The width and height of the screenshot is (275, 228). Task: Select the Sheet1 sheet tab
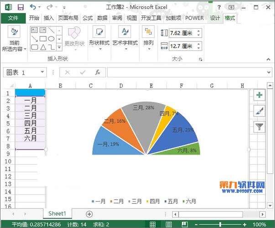click(57, 213)
